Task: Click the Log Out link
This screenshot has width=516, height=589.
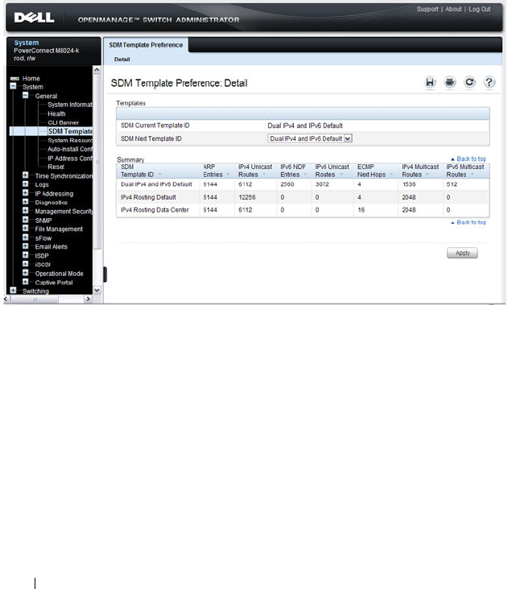Action: 480,9
